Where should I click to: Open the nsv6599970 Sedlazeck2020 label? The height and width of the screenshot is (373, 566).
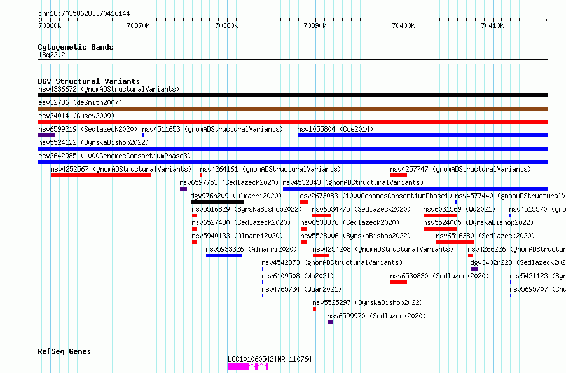coord(376,316)
